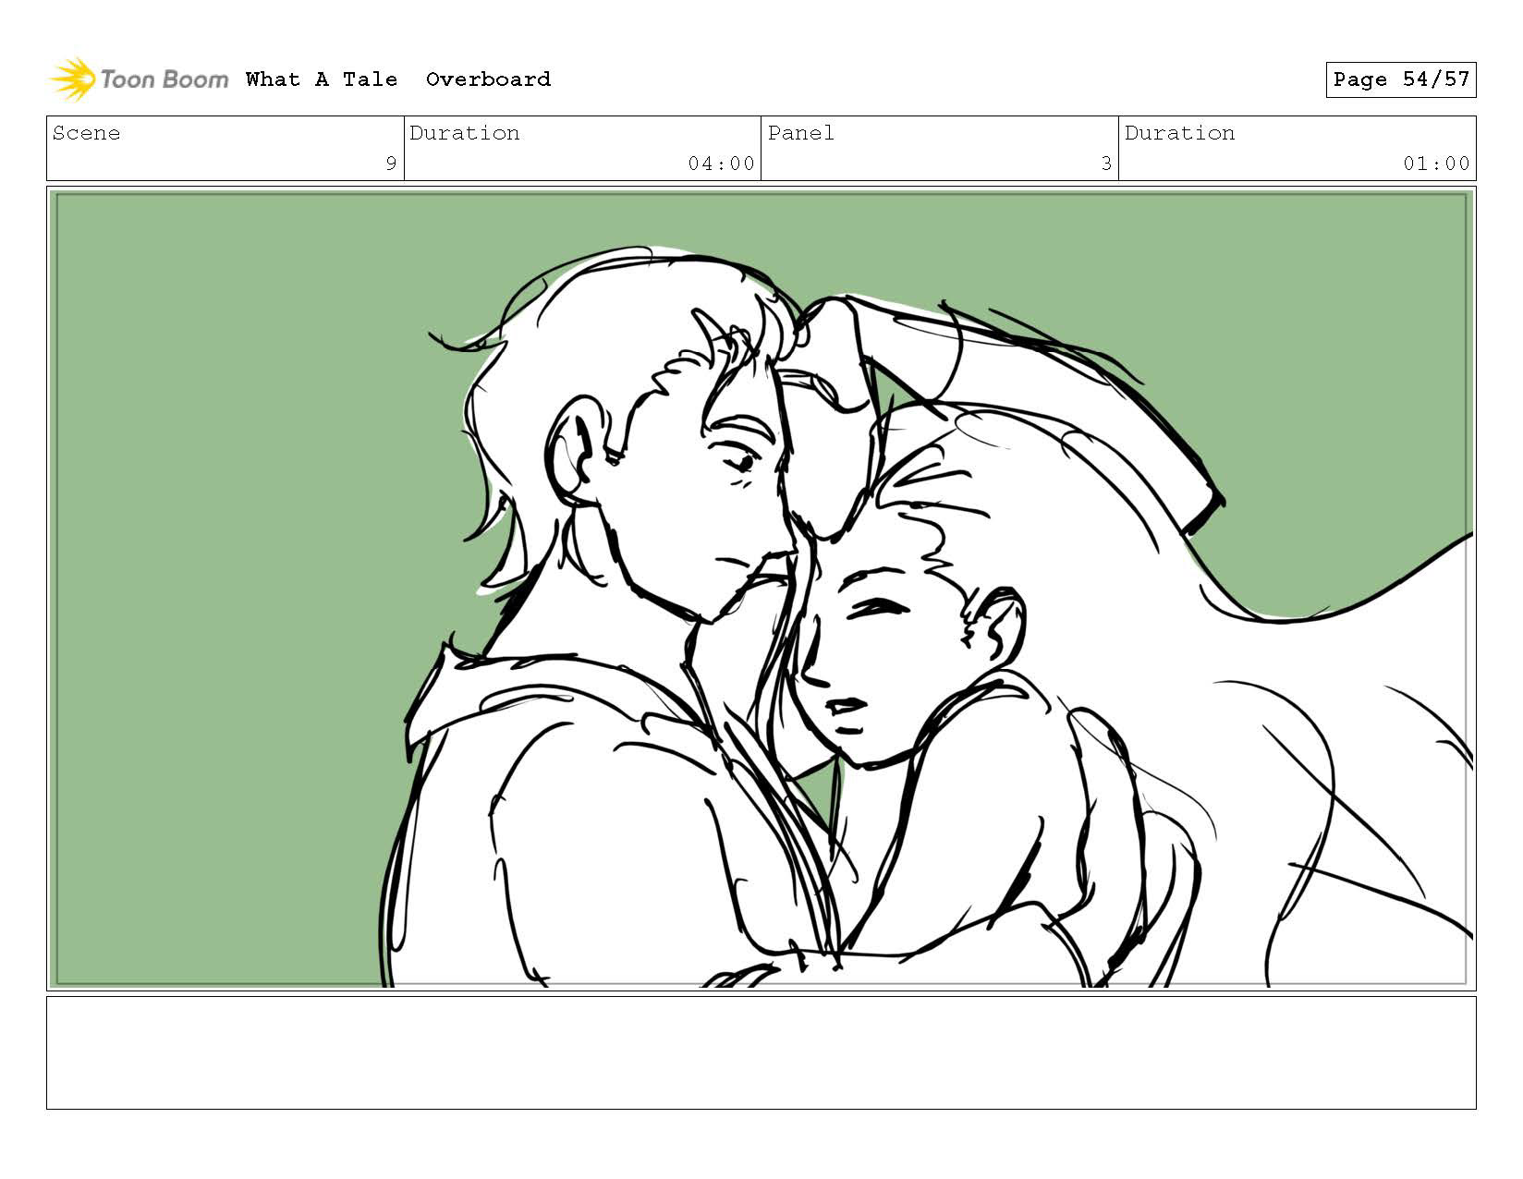This screenshot has width=1523, height=1179.
Task: Select the scene Duration label
Action: pos(464,133)
